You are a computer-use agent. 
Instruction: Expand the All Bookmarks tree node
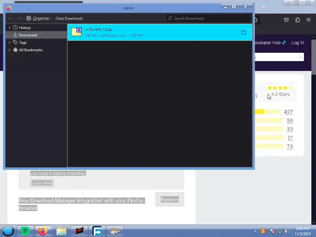coord(9,50)
